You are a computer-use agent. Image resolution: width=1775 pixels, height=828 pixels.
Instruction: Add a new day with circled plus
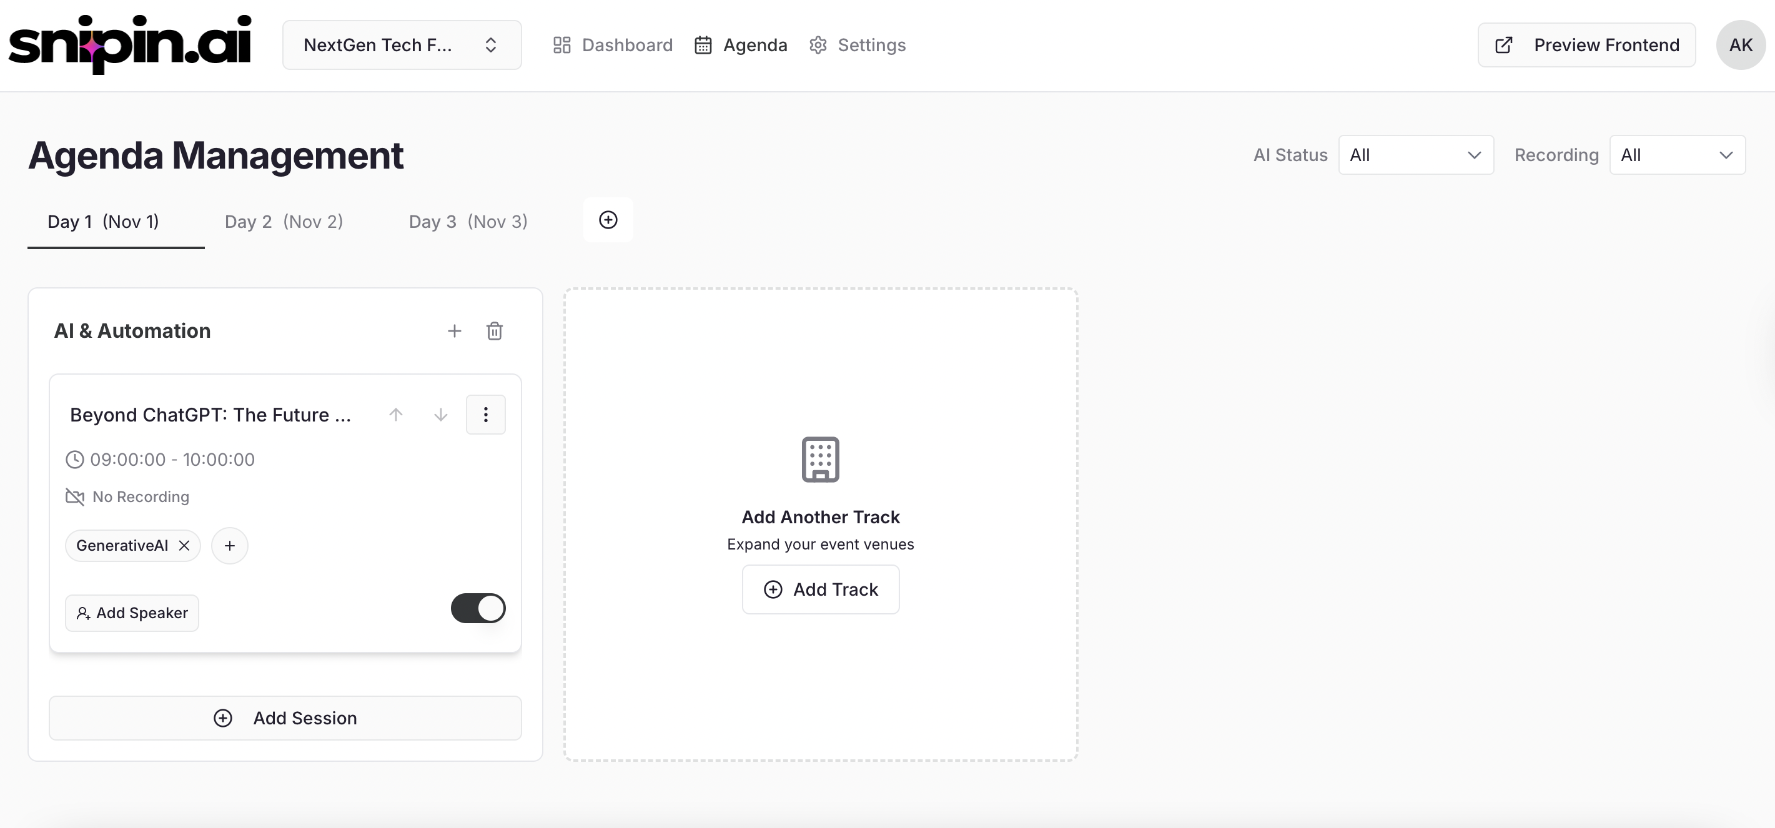608,220
